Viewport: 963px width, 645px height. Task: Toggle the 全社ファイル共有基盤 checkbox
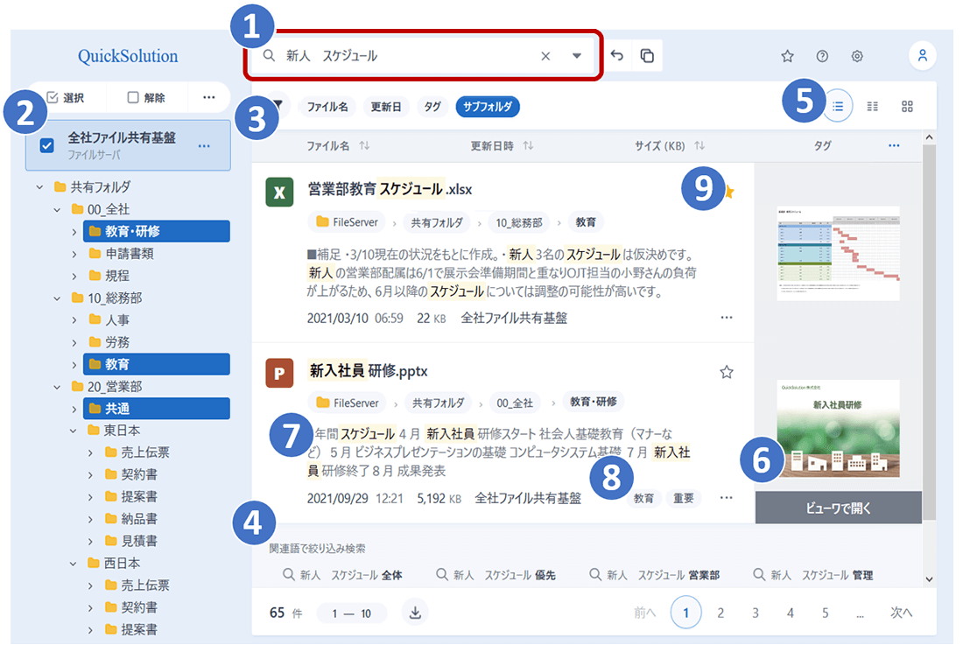pos(46,145)
